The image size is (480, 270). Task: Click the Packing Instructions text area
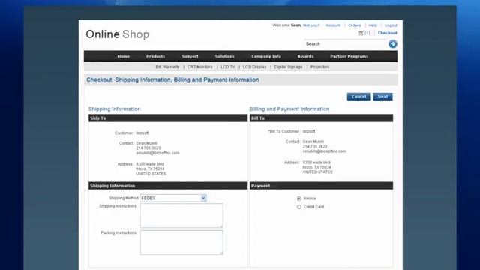181,242
